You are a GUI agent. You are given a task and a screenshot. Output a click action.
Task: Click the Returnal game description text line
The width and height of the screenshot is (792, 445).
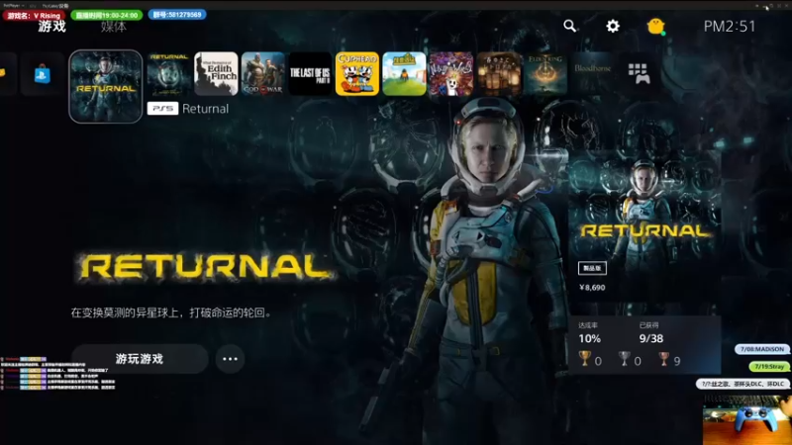[171, 312]
